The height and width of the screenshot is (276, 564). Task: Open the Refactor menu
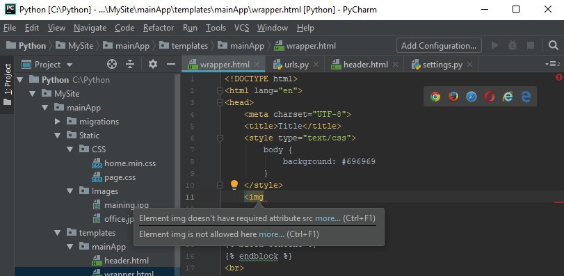pos(159,28)
